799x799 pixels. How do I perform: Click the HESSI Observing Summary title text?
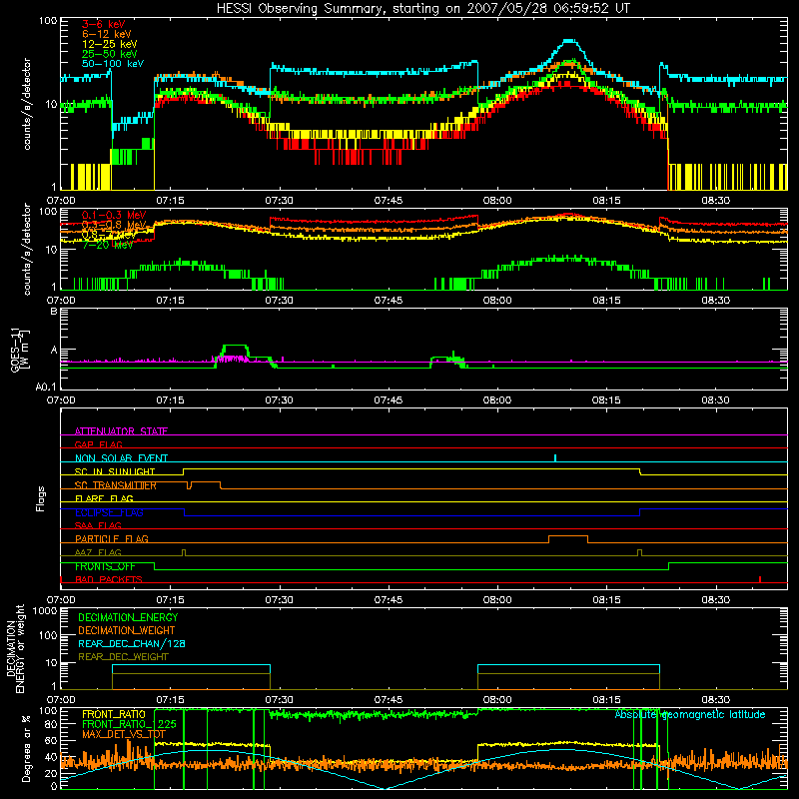point(422,9)
